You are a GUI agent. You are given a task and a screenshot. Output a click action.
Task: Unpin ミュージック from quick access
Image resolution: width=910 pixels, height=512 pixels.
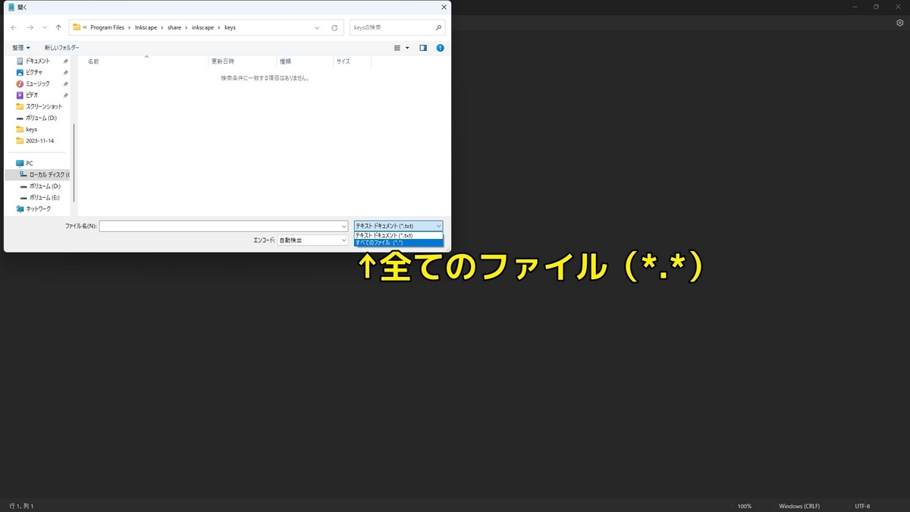66,83
